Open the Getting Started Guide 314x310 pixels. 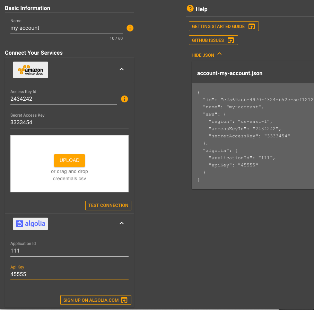224,26
